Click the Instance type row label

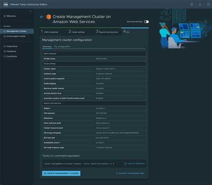click(50, 74)
